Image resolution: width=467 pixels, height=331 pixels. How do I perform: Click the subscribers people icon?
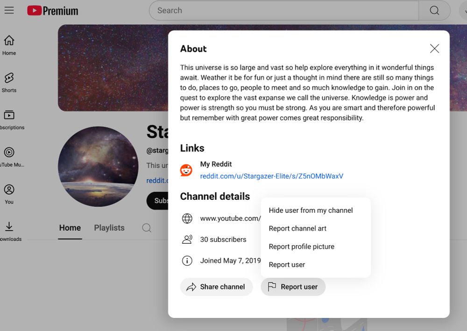(x=187, y=239)
